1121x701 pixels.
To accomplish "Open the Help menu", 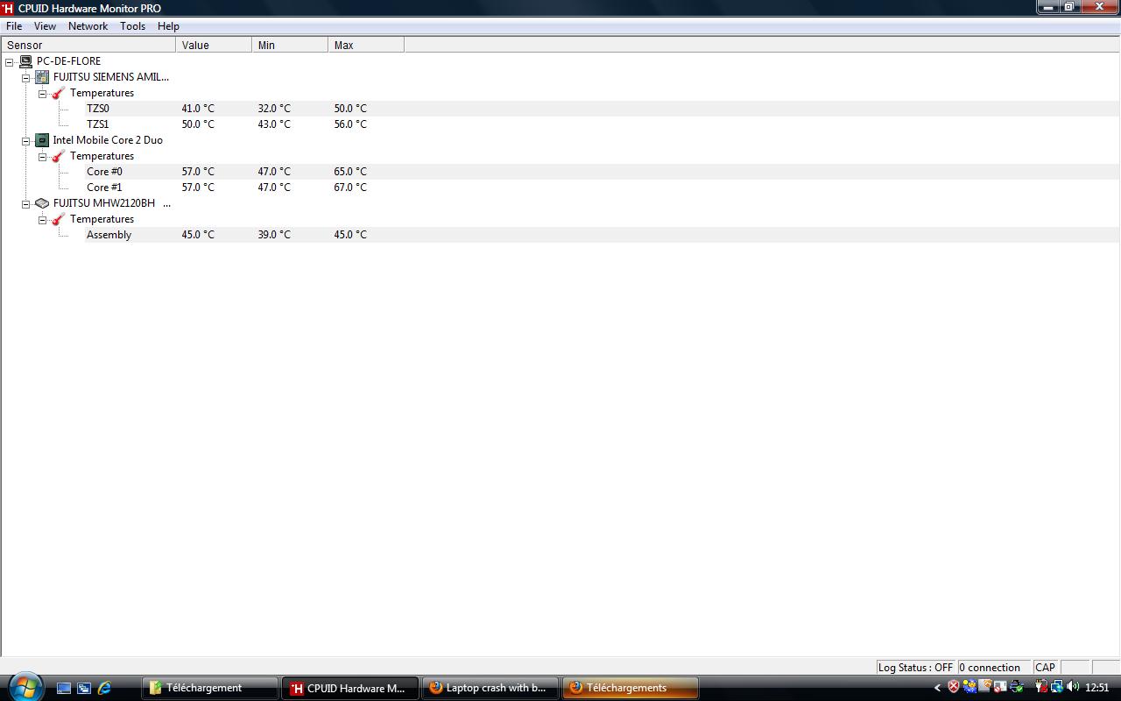I will coord(168,26).
